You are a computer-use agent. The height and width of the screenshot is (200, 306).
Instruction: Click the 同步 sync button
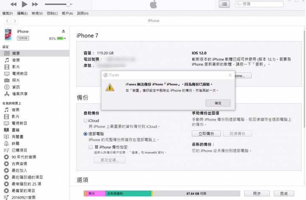[257, 194]
